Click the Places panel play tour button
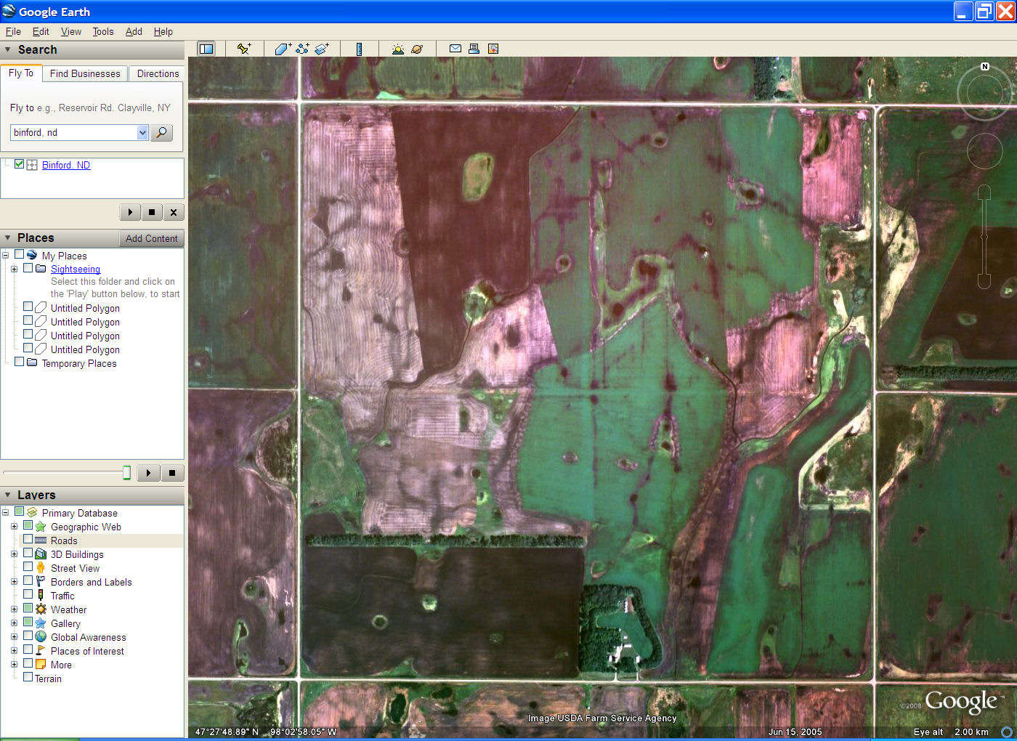Viewport: 1017px width, 741px height. click(148, 473)
